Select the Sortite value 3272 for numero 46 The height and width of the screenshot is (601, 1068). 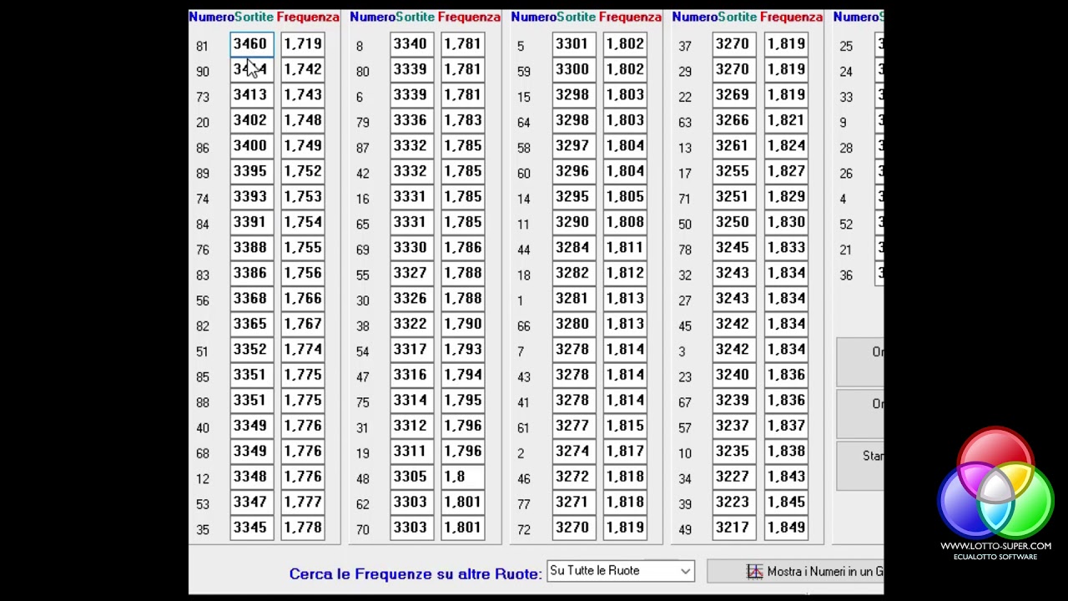574,477
